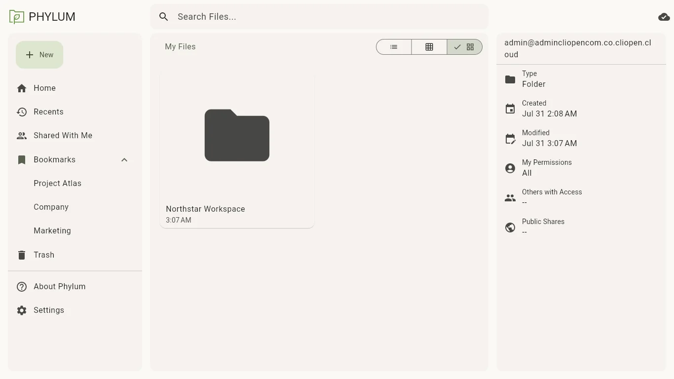Open the Project Atlas bookmark
Image resolution: width=674 pixels, height=379 pixels.
58,184
